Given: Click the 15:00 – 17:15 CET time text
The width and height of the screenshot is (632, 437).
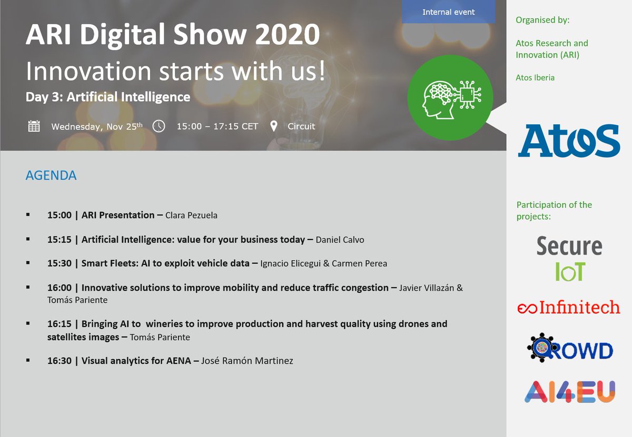Looking at the screenshot, I should (218, 126).
